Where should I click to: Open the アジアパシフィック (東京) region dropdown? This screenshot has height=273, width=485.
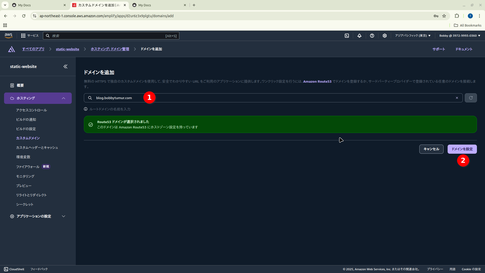coord(413,36)
